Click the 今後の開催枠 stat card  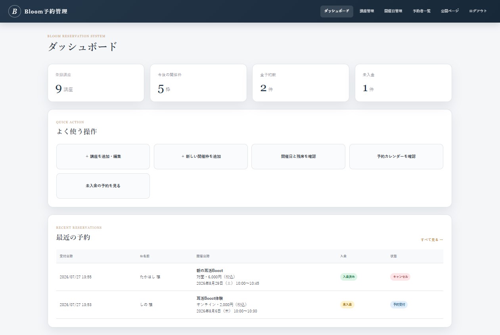point(198,83)
